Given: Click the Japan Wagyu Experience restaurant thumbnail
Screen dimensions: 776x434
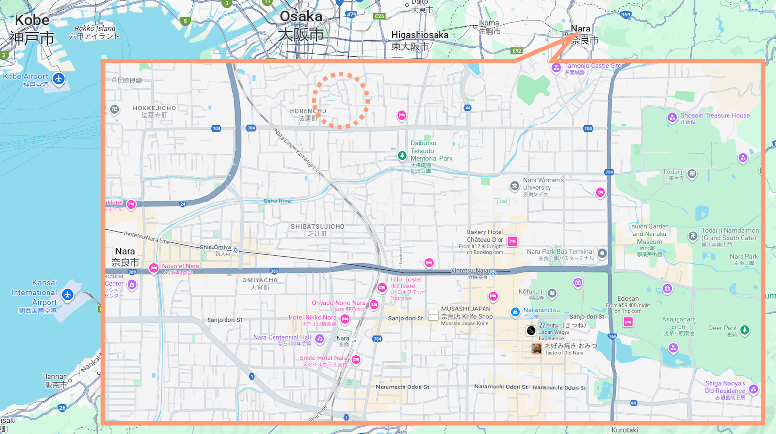Looking at the screenshot, I should tap(531, 331).
